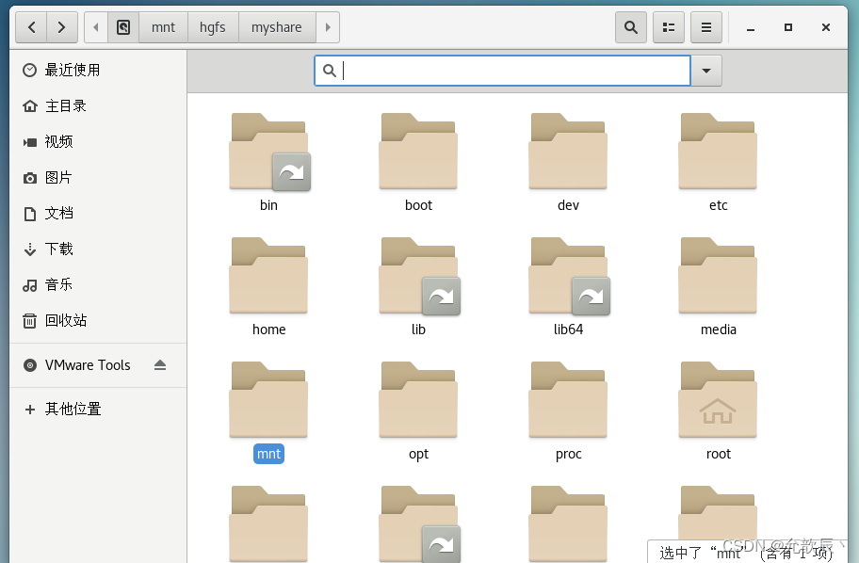Select the mnt path bar segment
The image size is (859, 563).
click(x=163, y=27)
